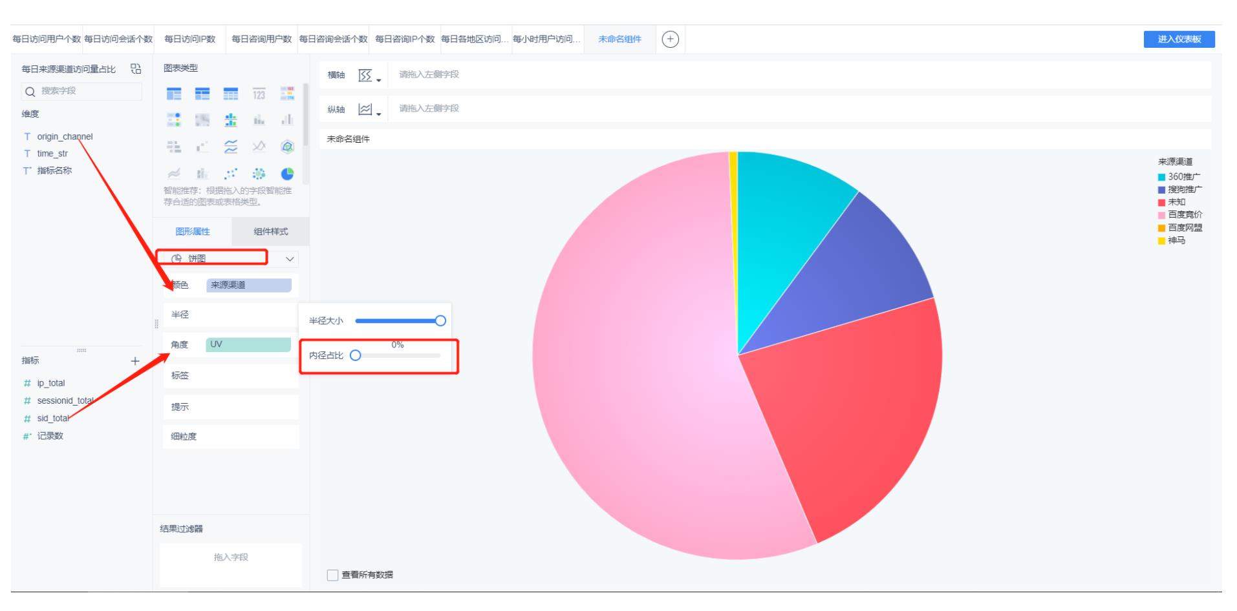The height and width of the screenshot is (611, 1237).
Task: Select the packed bubble chart icon
Action: click(x=259, y=173)
